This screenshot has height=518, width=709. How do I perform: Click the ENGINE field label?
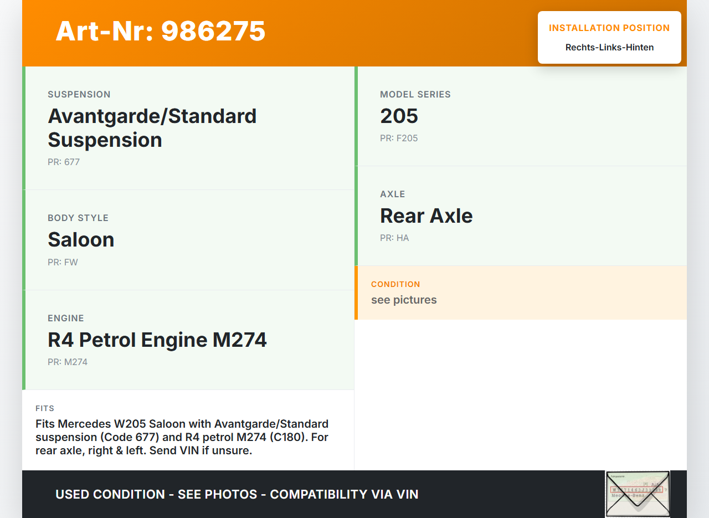pyautogui.click(x=66, y=319)
